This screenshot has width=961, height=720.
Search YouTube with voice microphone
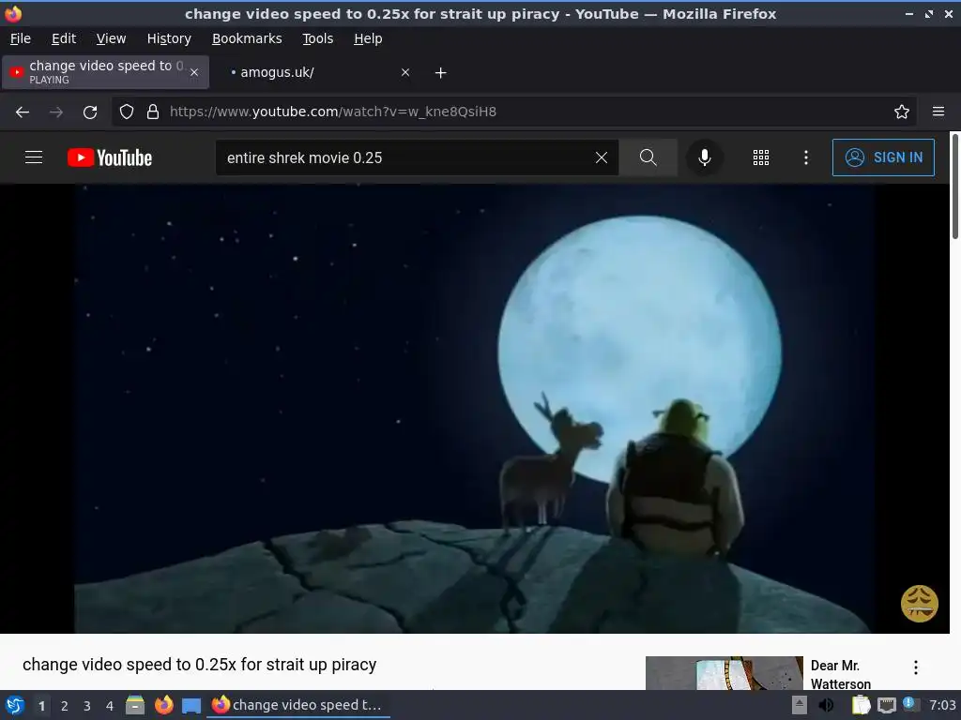point(704,157)
